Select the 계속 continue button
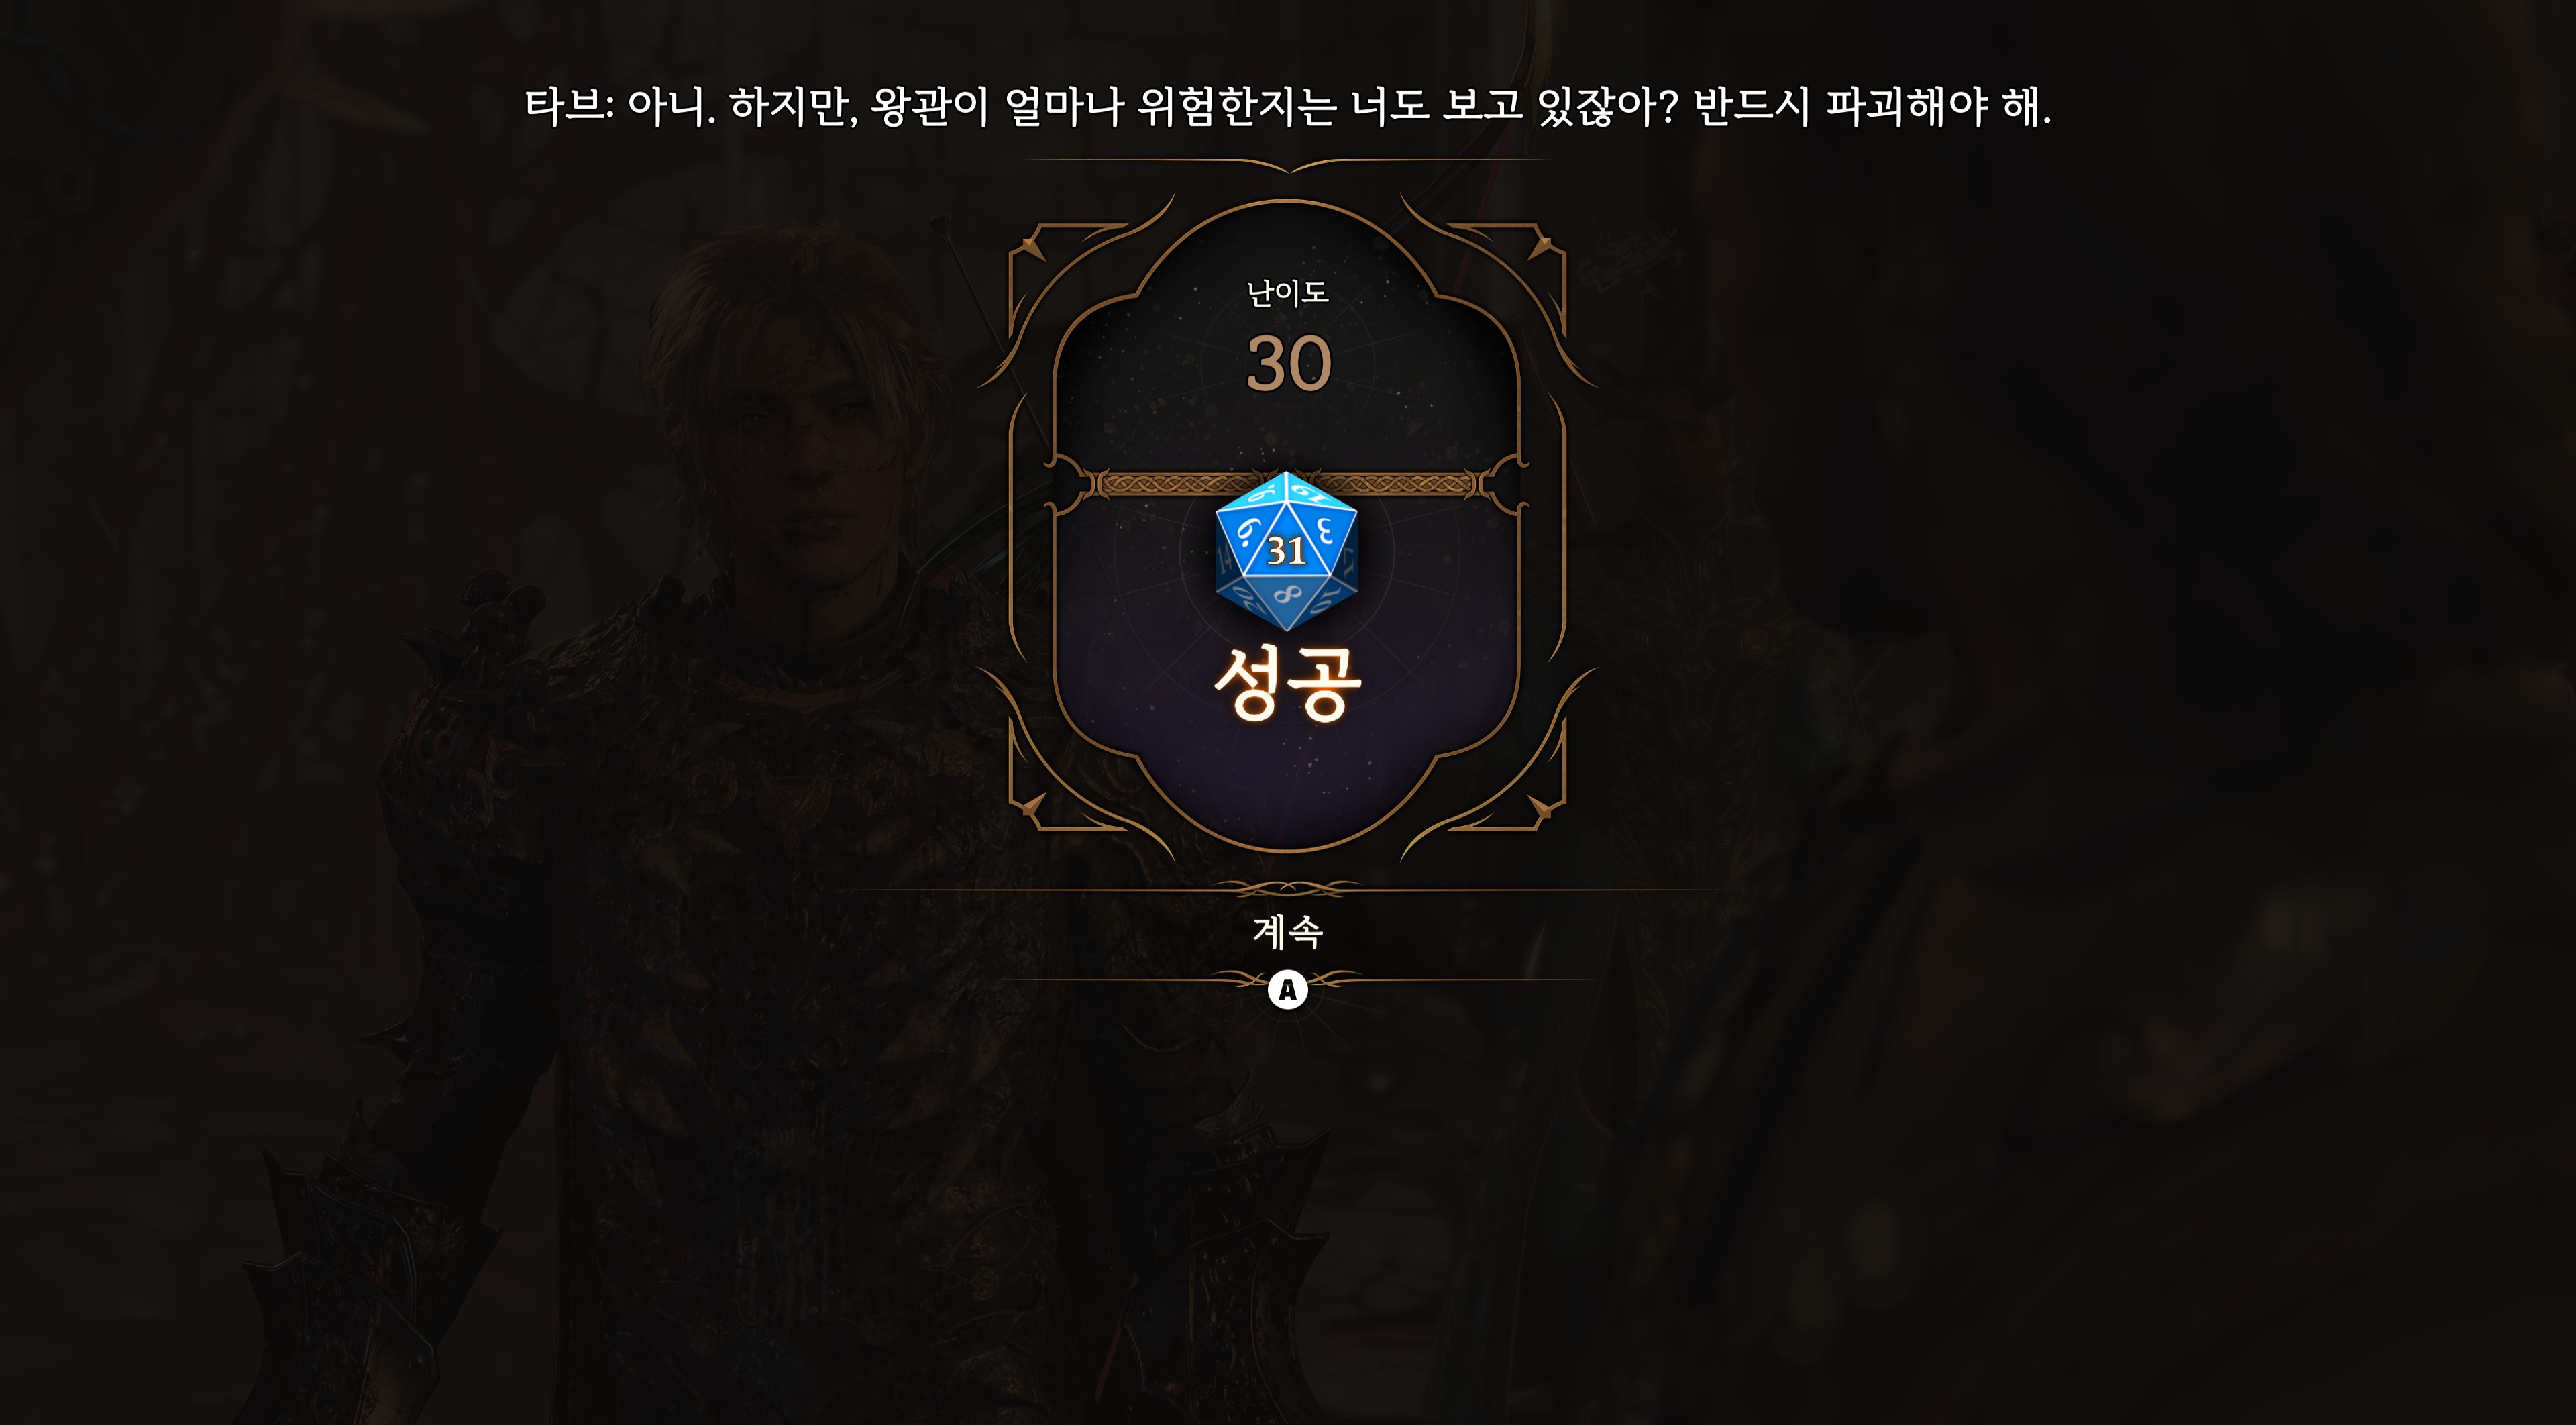The height and width of the screenshot is (1425, 2576). pyautogui.click(x=1288, y=932)
